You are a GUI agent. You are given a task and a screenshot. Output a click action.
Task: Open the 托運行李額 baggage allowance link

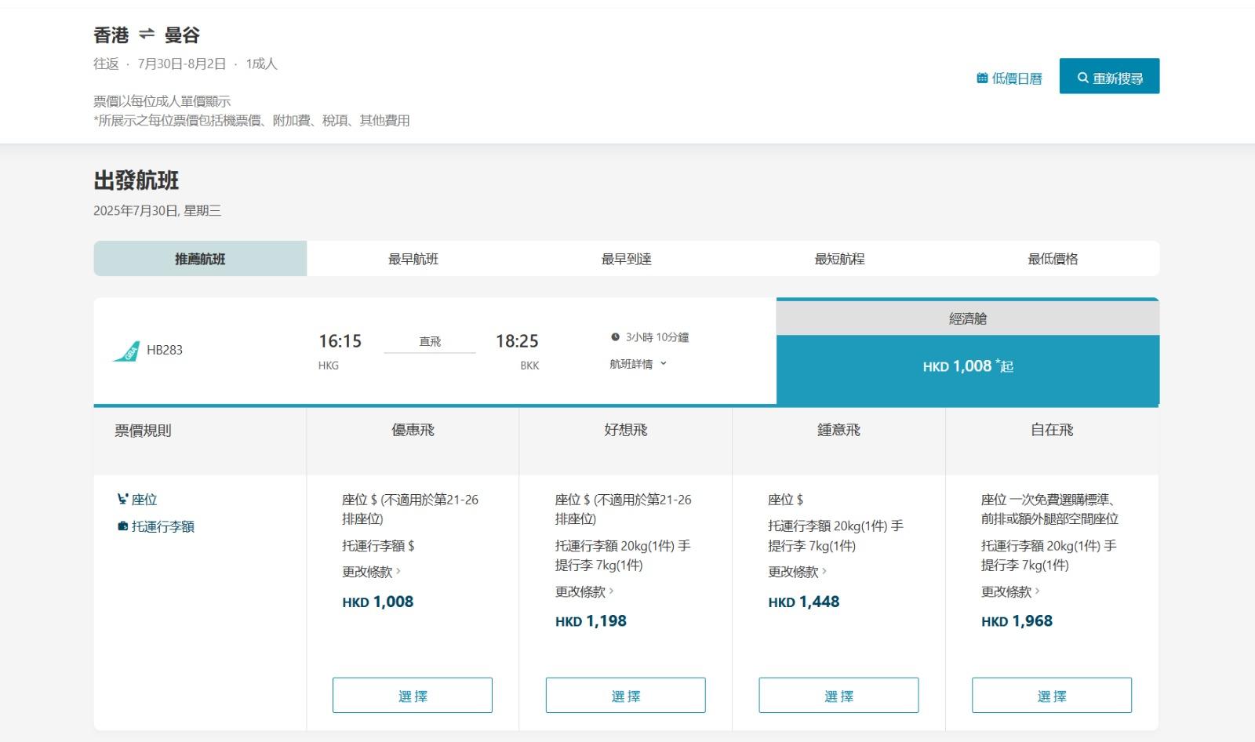pyautogui.click(x=162, y=526)
